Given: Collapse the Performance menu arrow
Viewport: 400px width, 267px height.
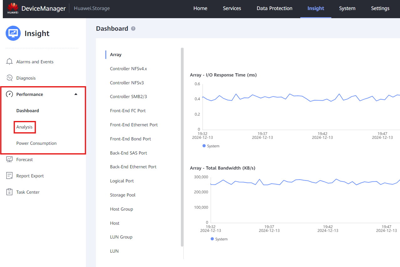Looking at the screenshot, I should [76, 94].
